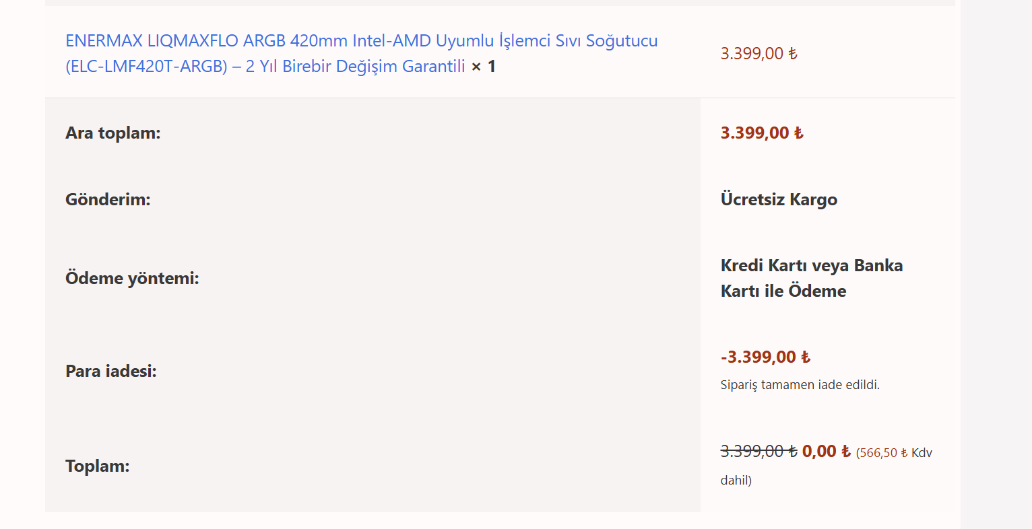Select the Toplam label

coord(97,466)
